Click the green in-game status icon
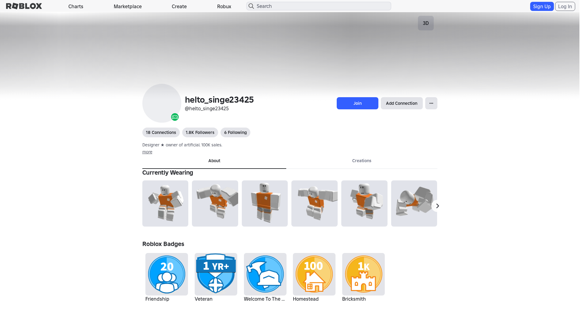The width and height of the screenshot is (584, 328). click(175, 117)
